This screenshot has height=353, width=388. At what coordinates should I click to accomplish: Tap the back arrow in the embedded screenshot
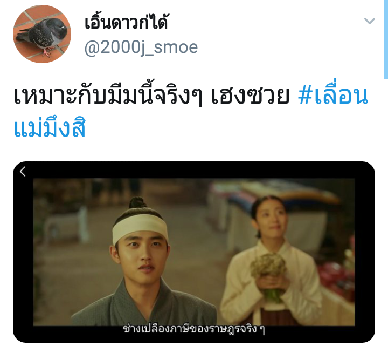tap(23, 171)
